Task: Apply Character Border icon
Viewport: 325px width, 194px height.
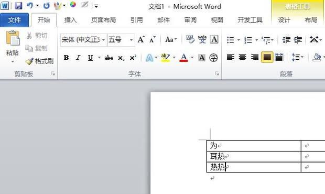Action: (x=214, y=39)
